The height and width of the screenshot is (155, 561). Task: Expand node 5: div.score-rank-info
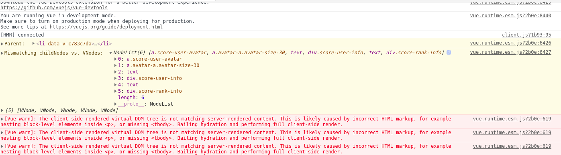click(x=116, y=91)
